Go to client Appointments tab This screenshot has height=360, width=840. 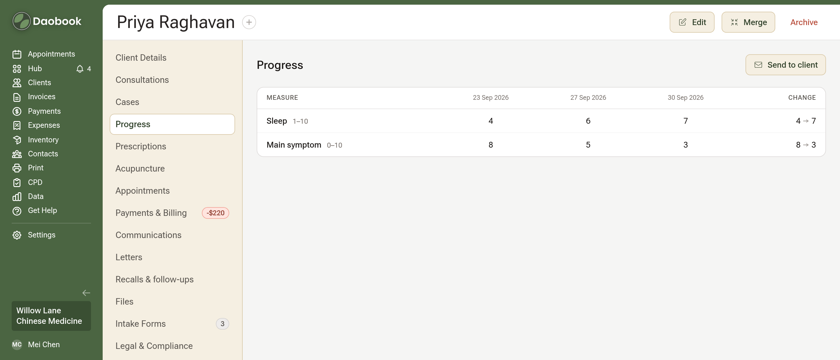point(172,191)
